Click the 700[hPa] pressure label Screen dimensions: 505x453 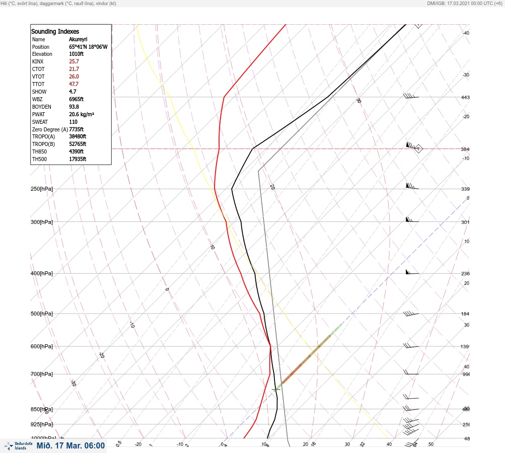click(42, 374)
